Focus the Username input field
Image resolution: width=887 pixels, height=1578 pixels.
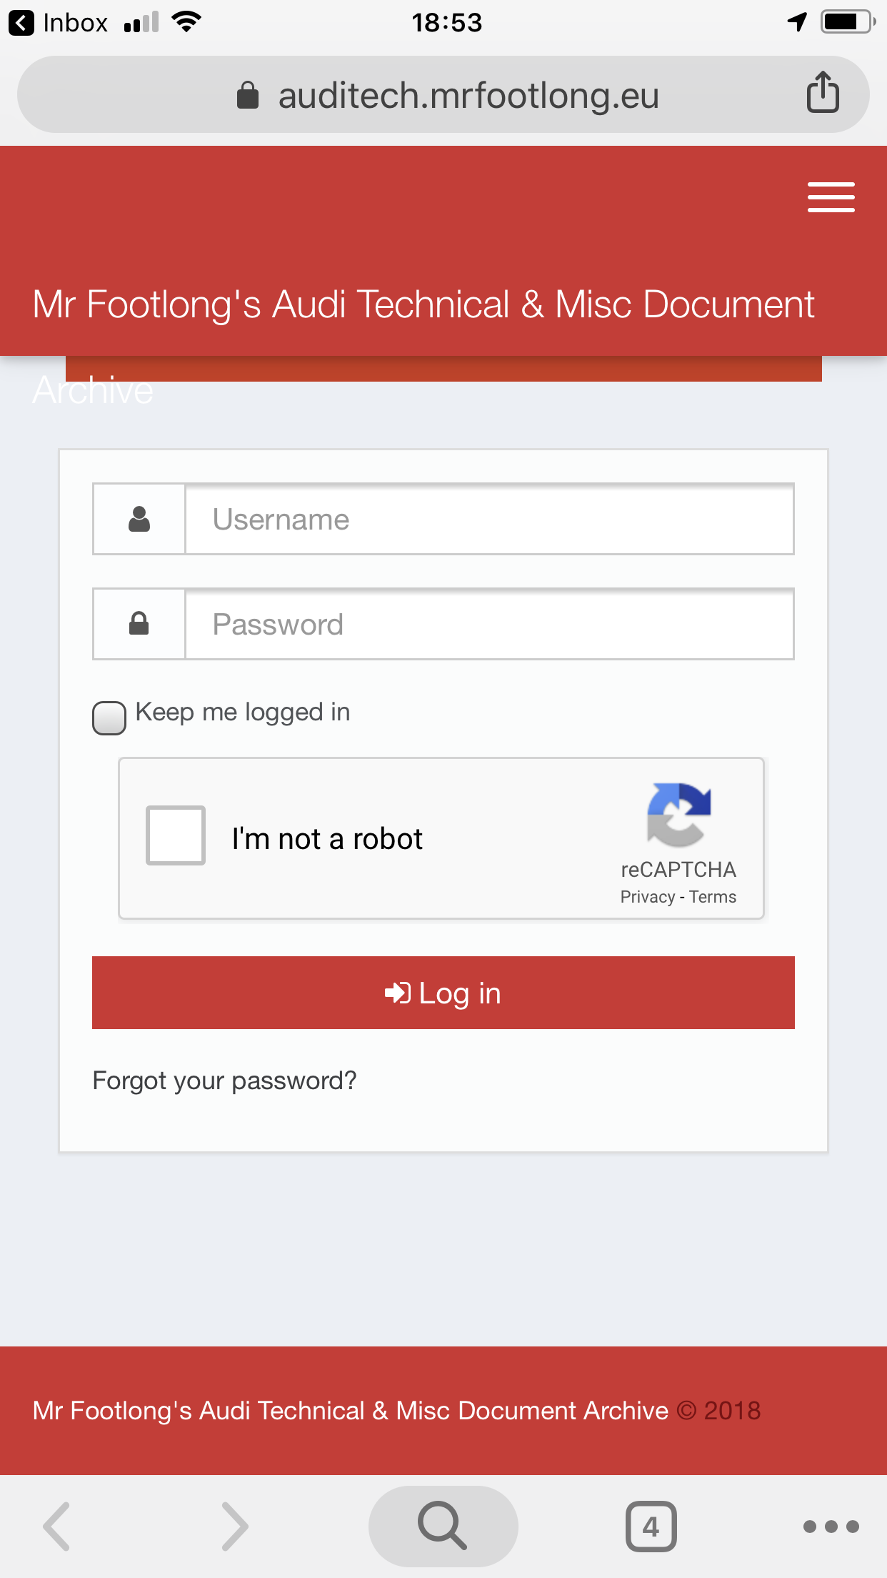[x=489, y=519]
